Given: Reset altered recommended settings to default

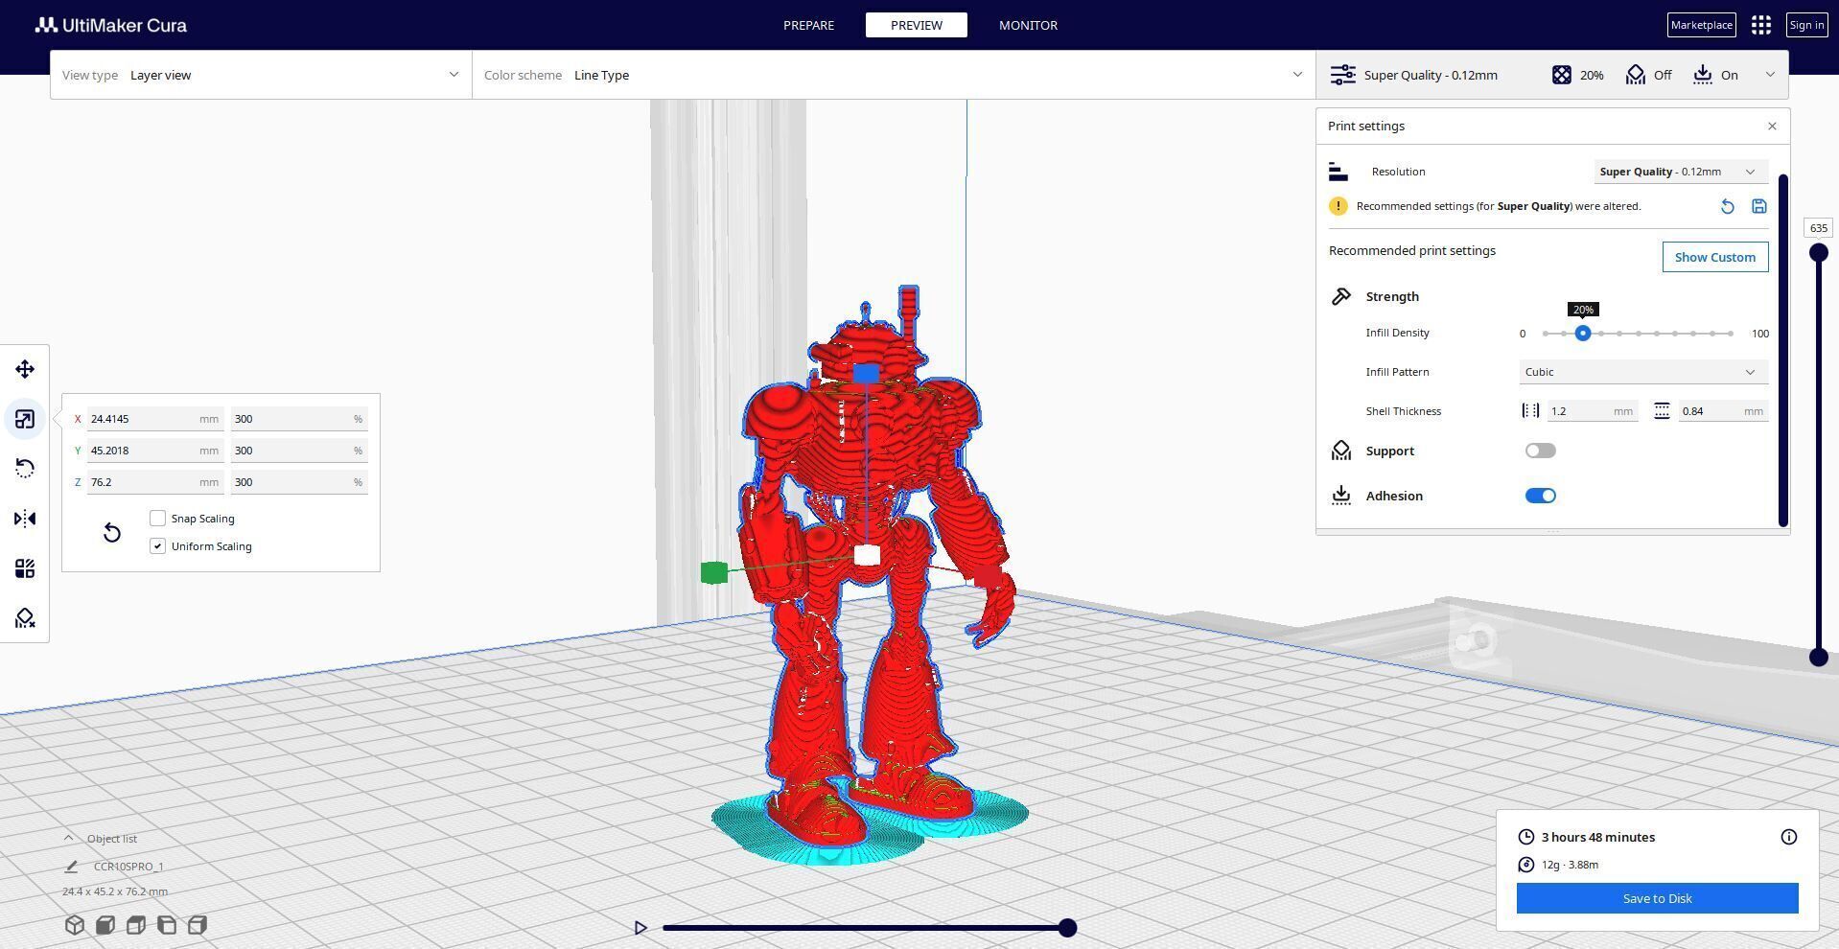Looking at the screenshot, I should [x=1727, y=206].
